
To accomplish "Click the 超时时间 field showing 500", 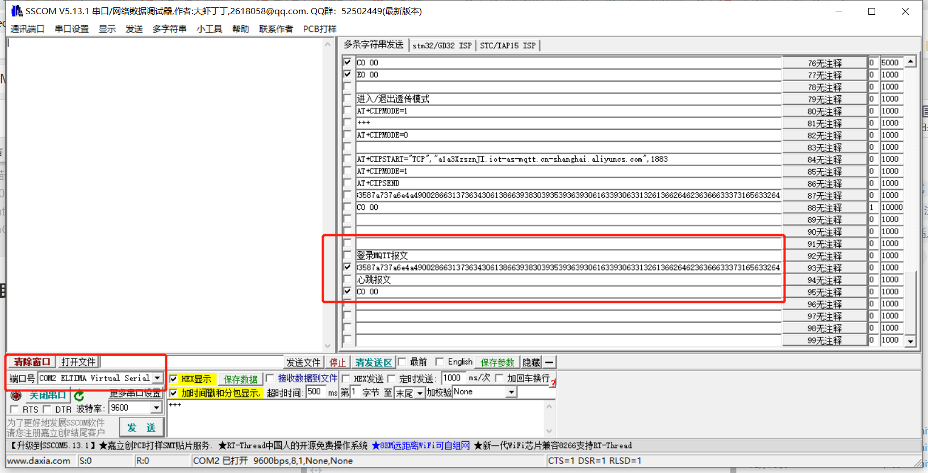I will [316, 392].
